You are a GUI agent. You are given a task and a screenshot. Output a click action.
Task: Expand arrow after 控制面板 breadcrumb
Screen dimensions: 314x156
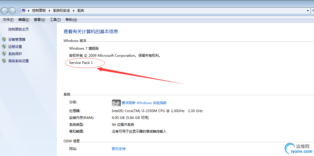[49, 11]
